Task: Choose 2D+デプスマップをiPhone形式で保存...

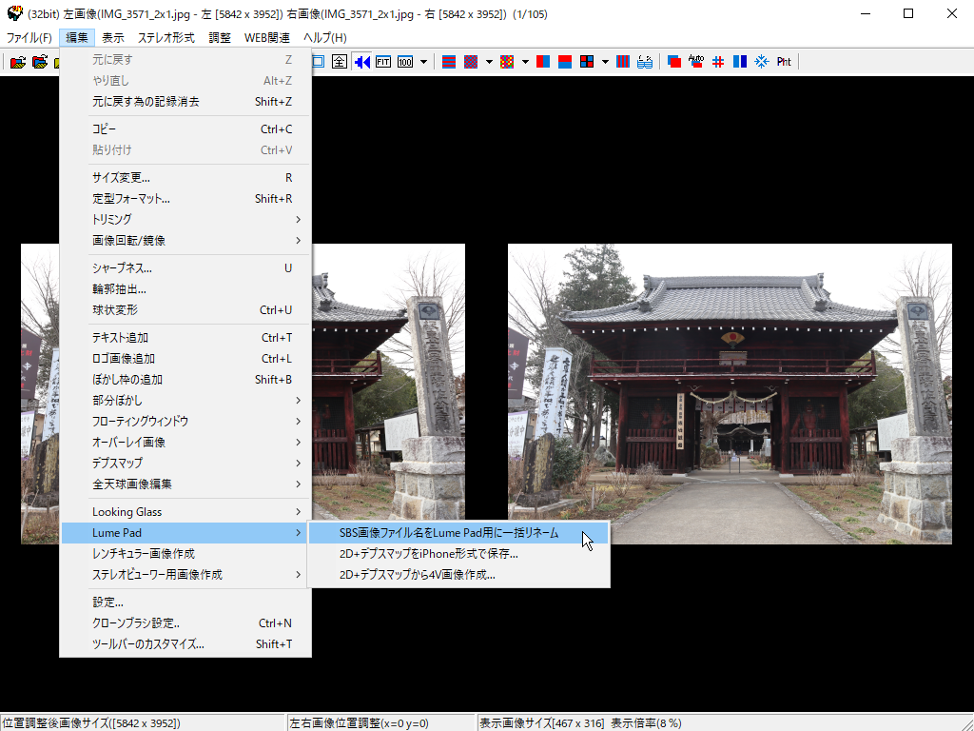Action: click(459, 554)
